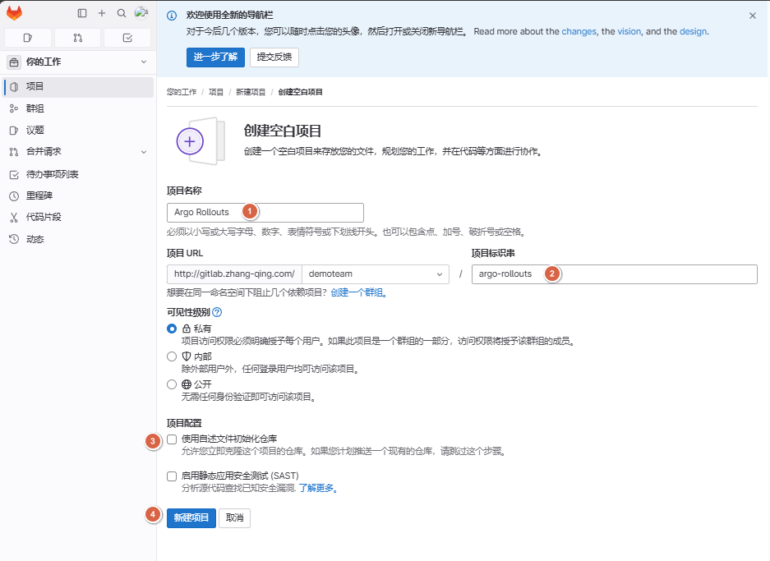Dismiss the new navigation banner
The image size is (770, 561).
pos(752,16)
